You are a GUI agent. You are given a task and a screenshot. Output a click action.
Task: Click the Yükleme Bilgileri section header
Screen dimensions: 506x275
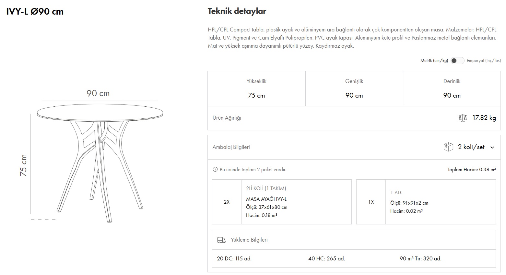tap(249, 240)
